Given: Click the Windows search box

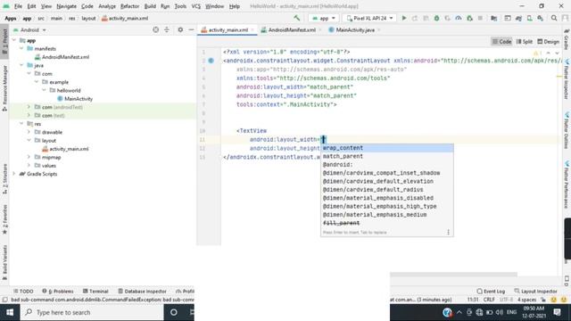Looking at the screenshot, I should tap(92, 312).
